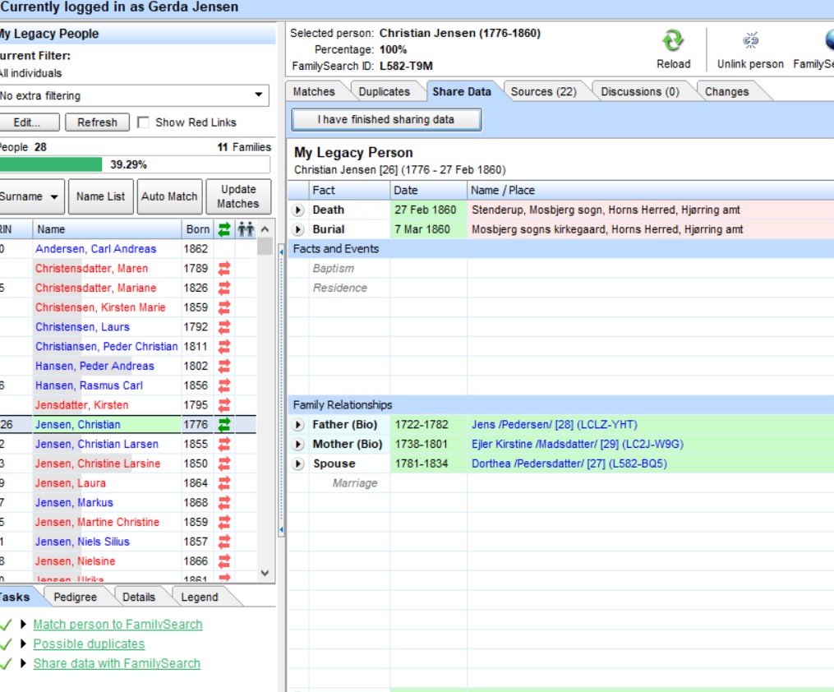Click red sync arrows for Jensen, Nielsine
Screen dimensions: 834x692
pos(224,561)
